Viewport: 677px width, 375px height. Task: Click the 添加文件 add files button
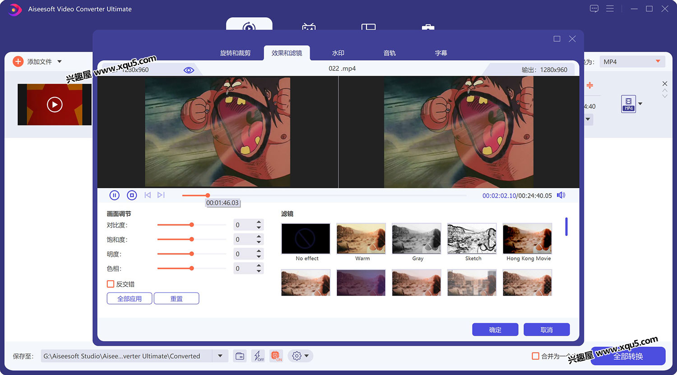click(40, 61)
